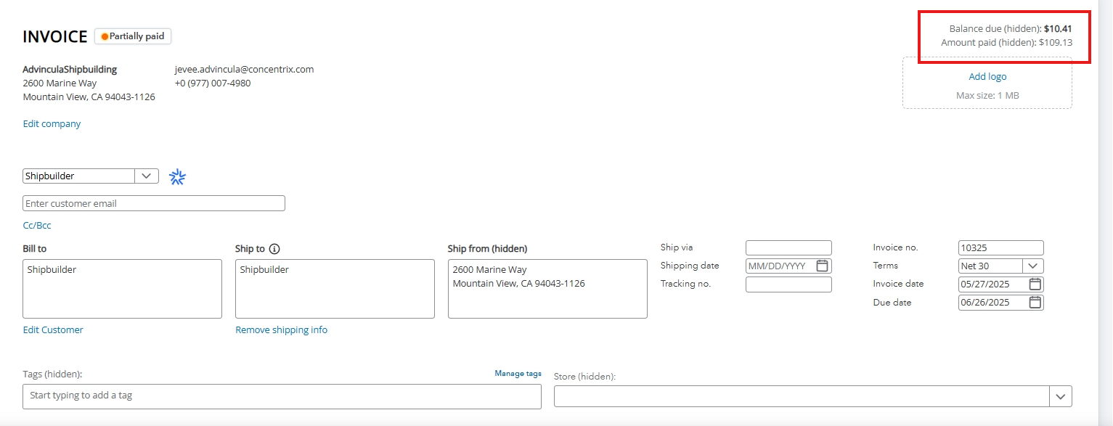Screen dimensions: 1113x426
Task: Open the Cc/Bcc link
Action: point(37,225)
